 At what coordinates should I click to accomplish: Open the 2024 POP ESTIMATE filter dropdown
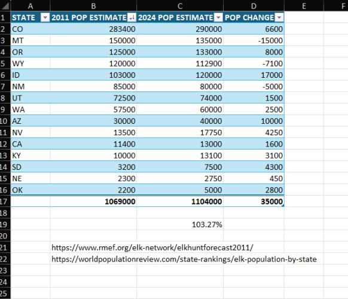[x=218, y=17]
